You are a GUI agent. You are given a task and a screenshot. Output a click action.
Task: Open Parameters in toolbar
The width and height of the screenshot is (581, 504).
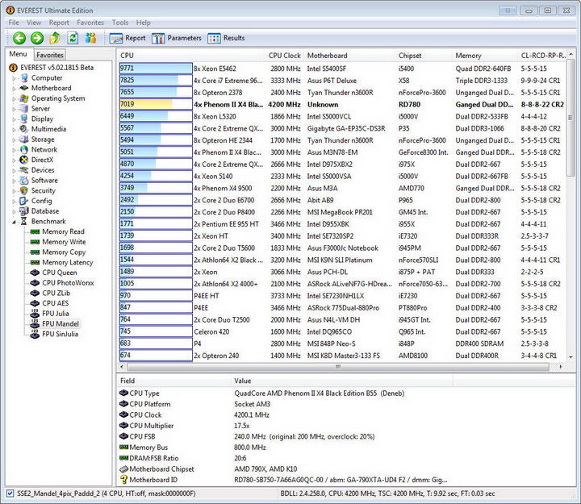[x=177, y=38]
